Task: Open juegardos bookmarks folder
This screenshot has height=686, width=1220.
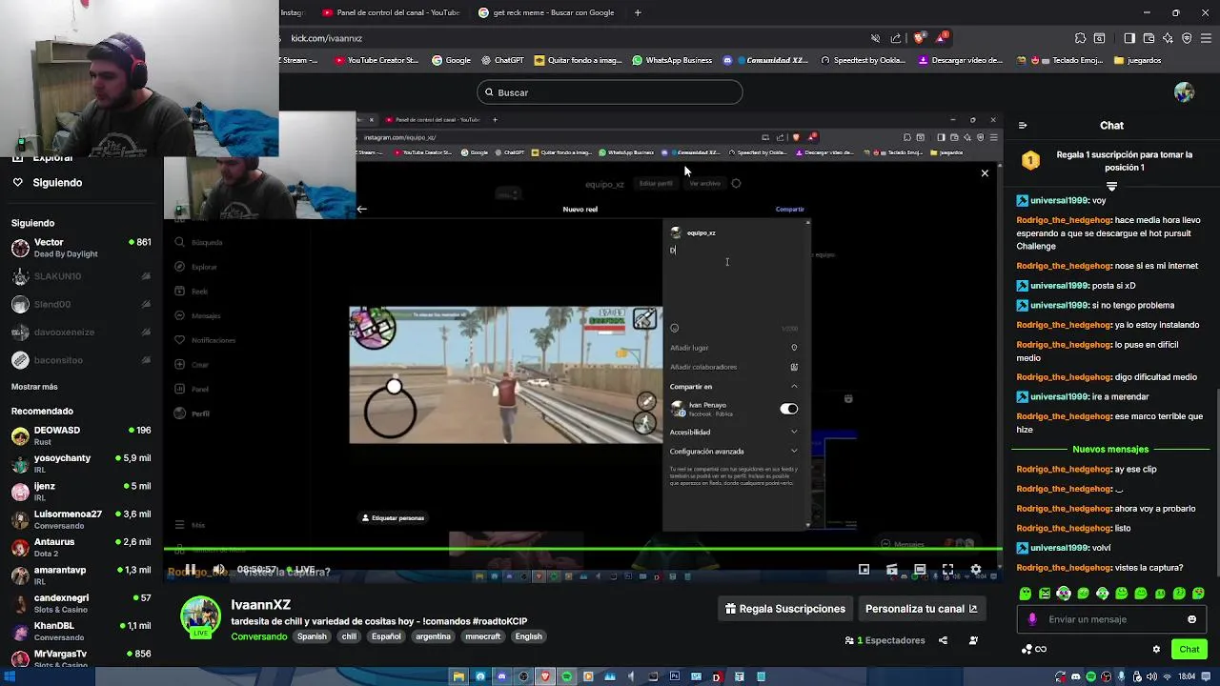Action: [1137, 60]
